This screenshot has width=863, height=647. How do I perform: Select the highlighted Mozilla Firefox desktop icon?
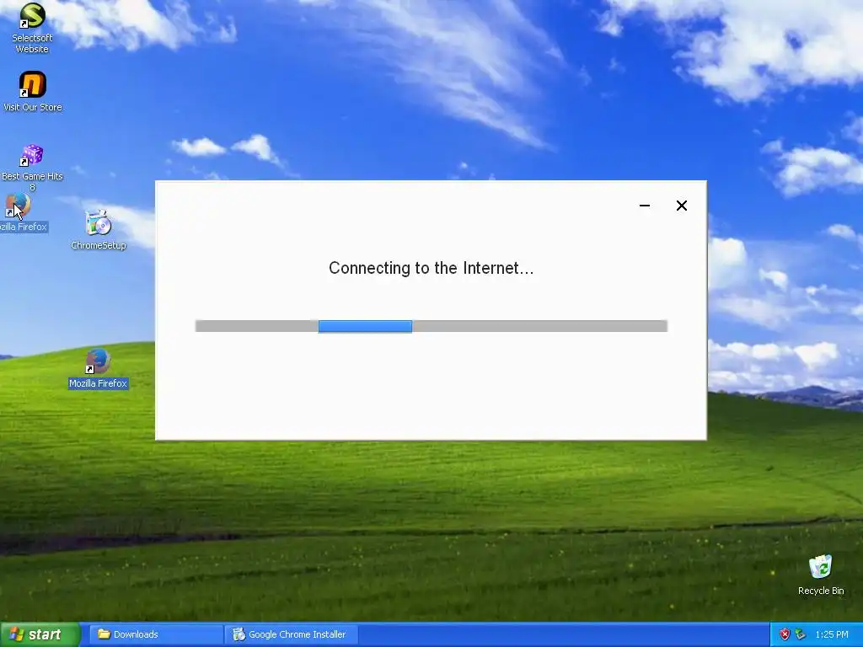tap(99, 369)
